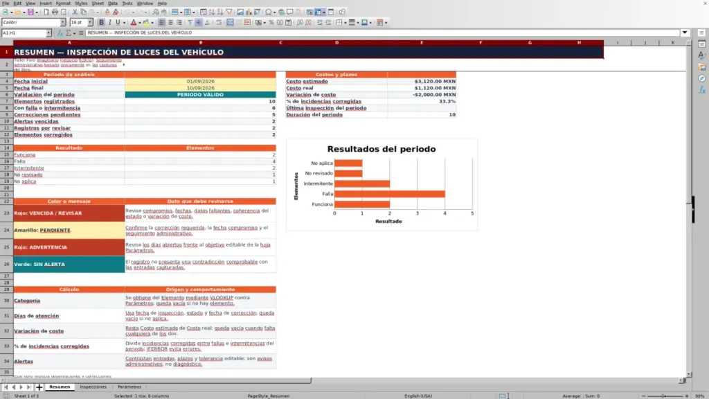Open the font size dropdown
This screenshot has width=709, height=399.
tap(90, 23)
